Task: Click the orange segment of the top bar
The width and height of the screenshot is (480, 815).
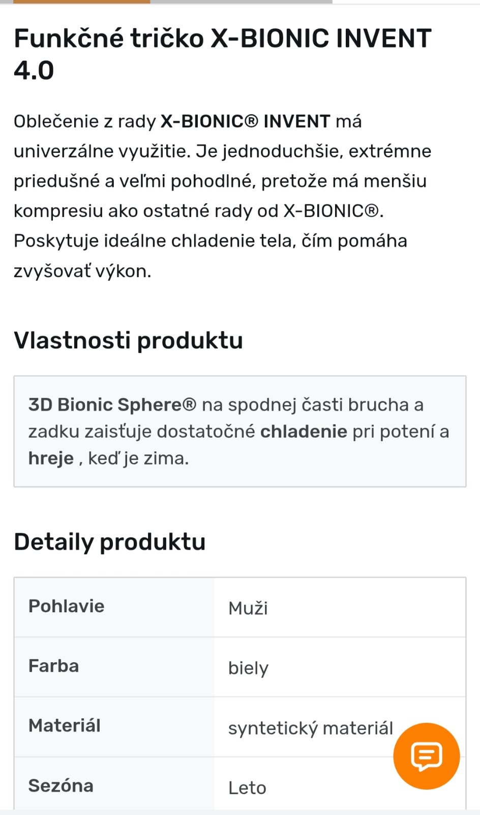Action: click(x=81, y=2)
